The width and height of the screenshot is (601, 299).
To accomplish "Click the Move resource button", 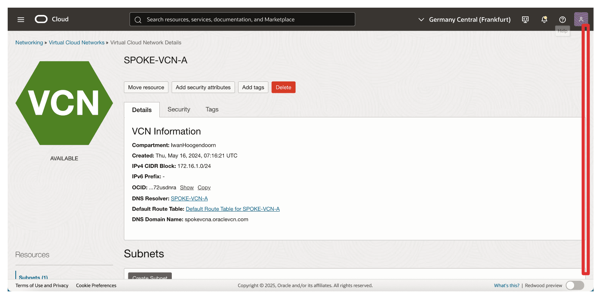I will (x=146, y=87).
